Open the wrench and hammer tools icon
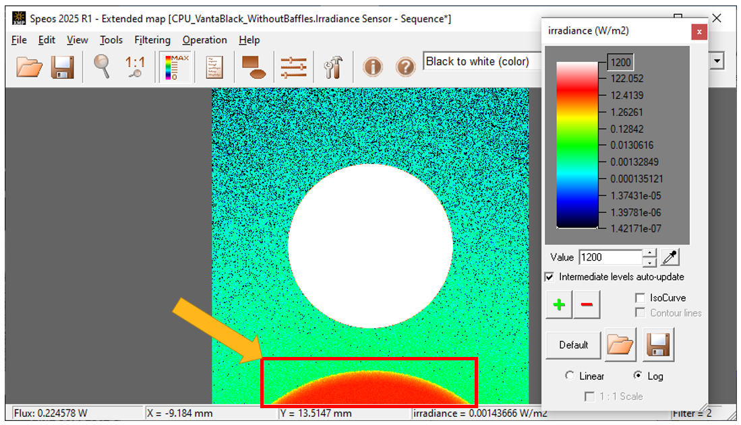741x425 pixels. point(333,67)
